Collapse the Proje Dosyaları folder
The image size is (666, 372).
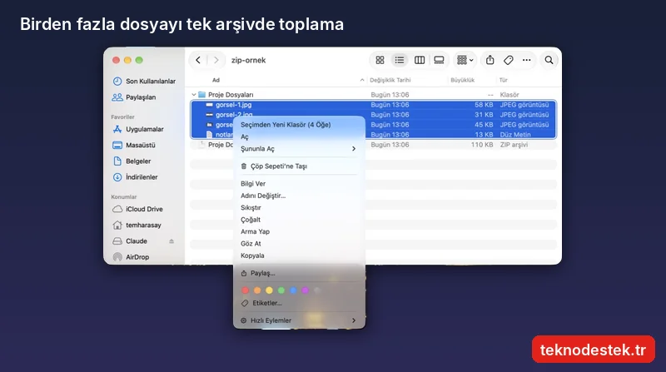click(x=194, y=95)
